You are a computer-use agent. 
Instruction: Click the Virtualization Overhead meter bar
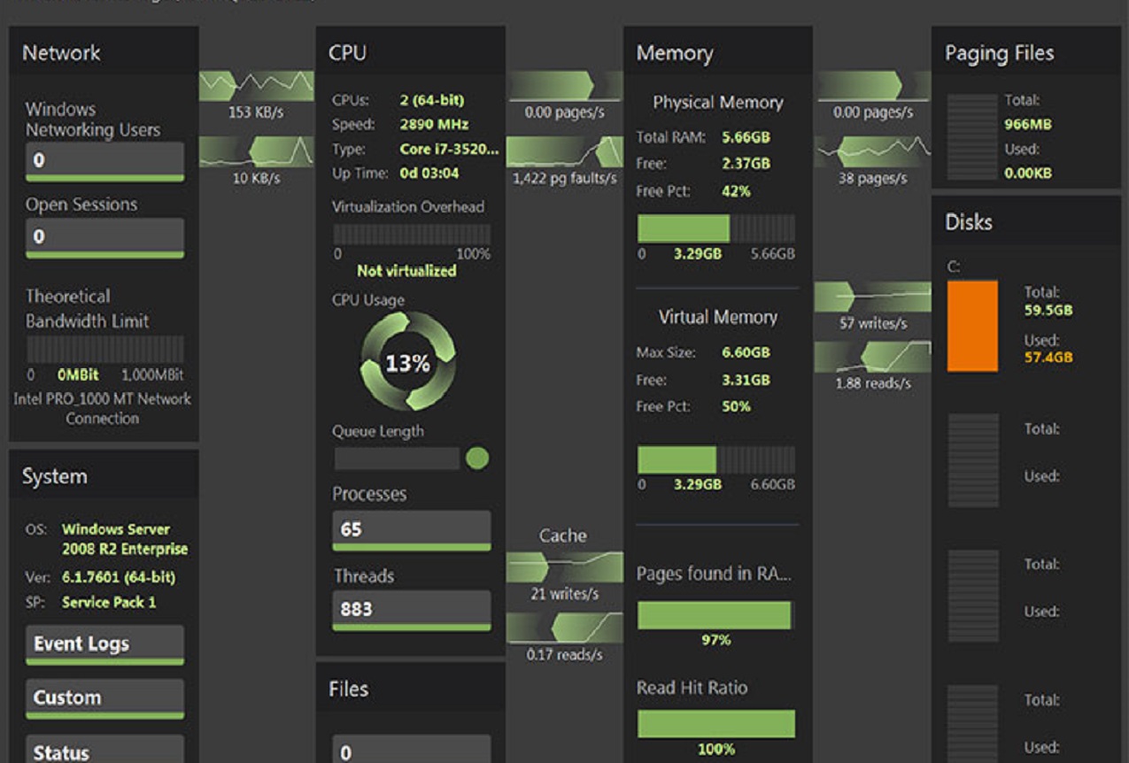coord(412,235)
